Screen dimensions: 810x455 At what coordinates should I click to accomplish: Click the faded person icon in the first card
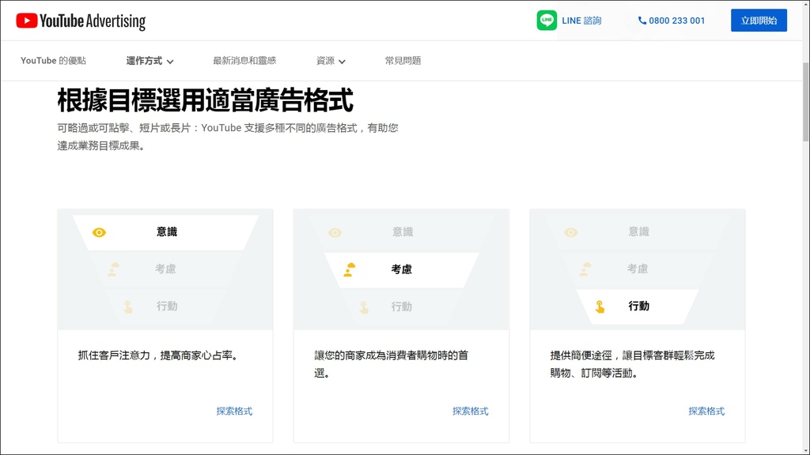[x=114, y=269]
